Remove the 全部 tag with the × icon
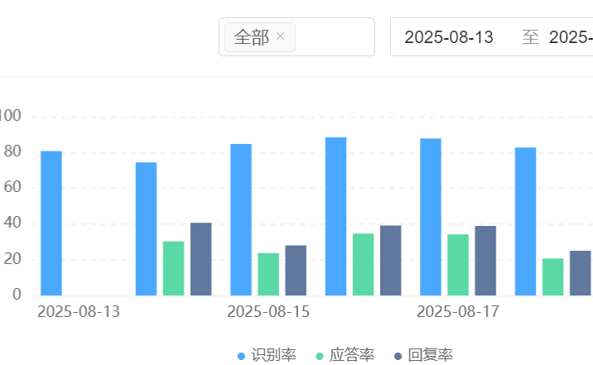The image size is (593, 365). [x=280, y=36]
